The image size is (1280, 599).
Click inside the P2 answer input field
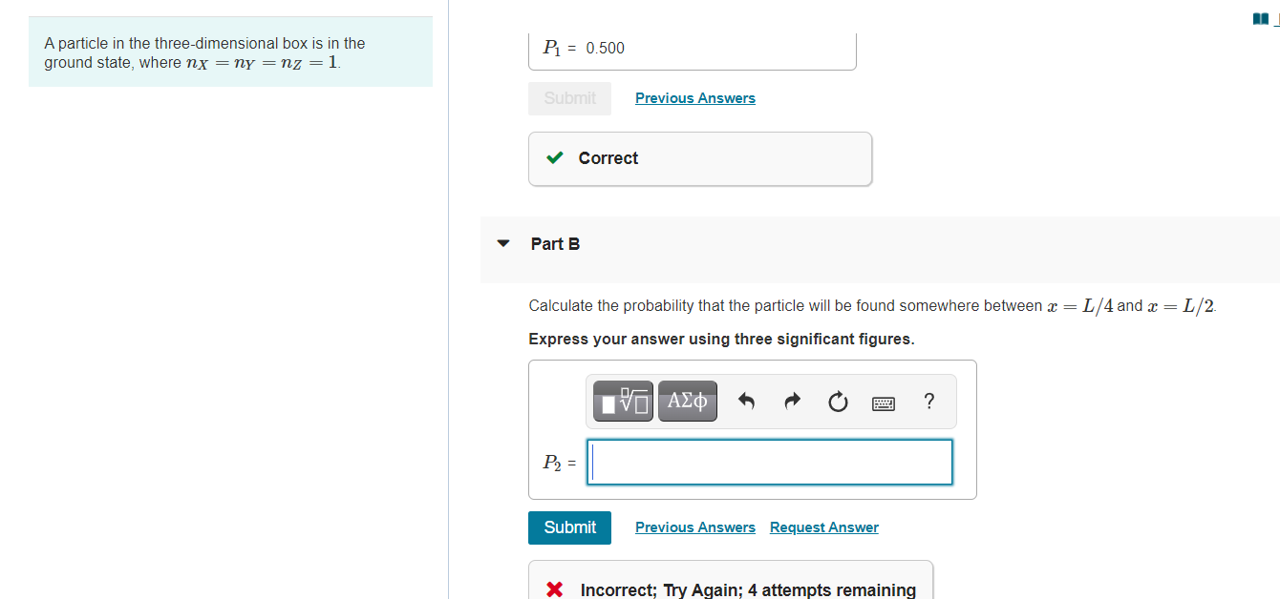pos(769,462)
